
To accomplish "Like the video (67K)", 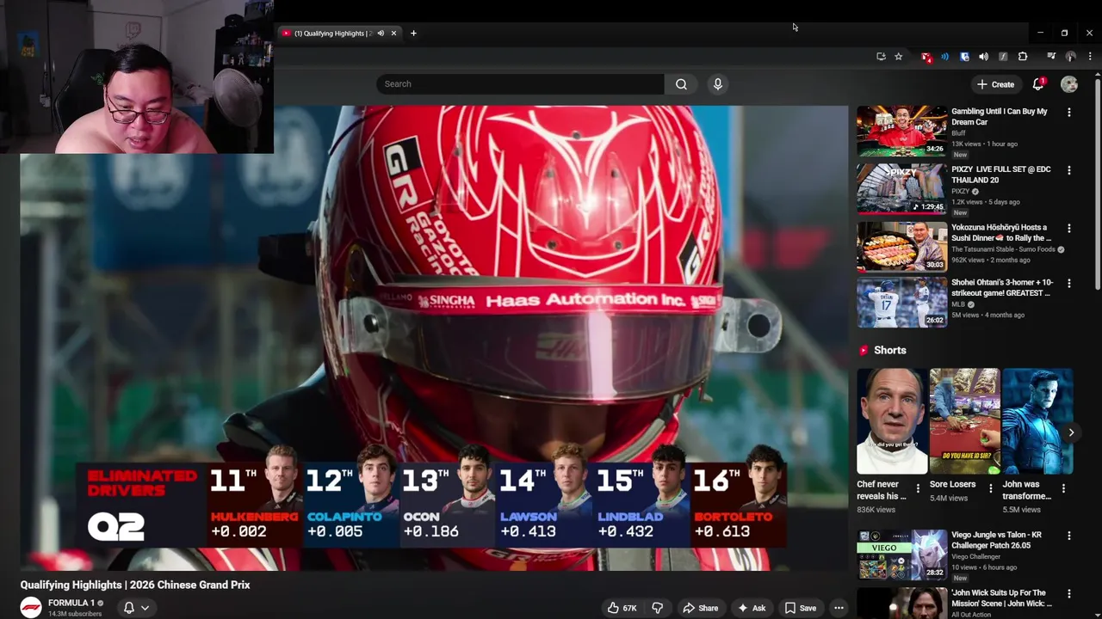I will pyautogui.click(x=622, y=608).
